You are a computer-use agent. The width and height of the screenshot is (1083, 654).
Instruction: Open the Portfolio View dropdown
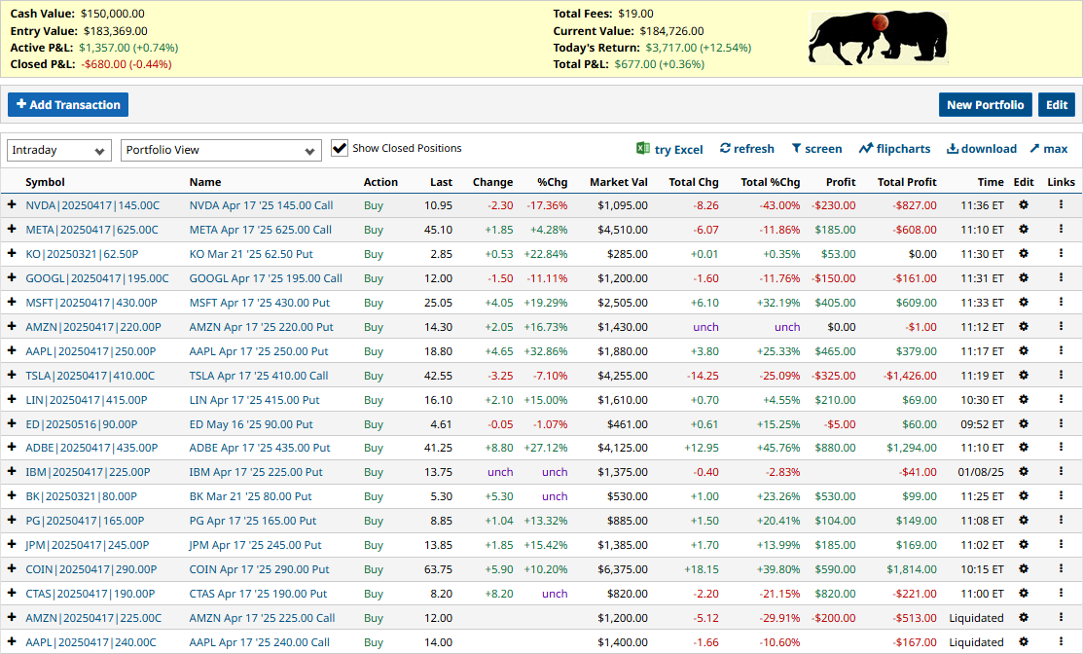(x=221, y=150)
